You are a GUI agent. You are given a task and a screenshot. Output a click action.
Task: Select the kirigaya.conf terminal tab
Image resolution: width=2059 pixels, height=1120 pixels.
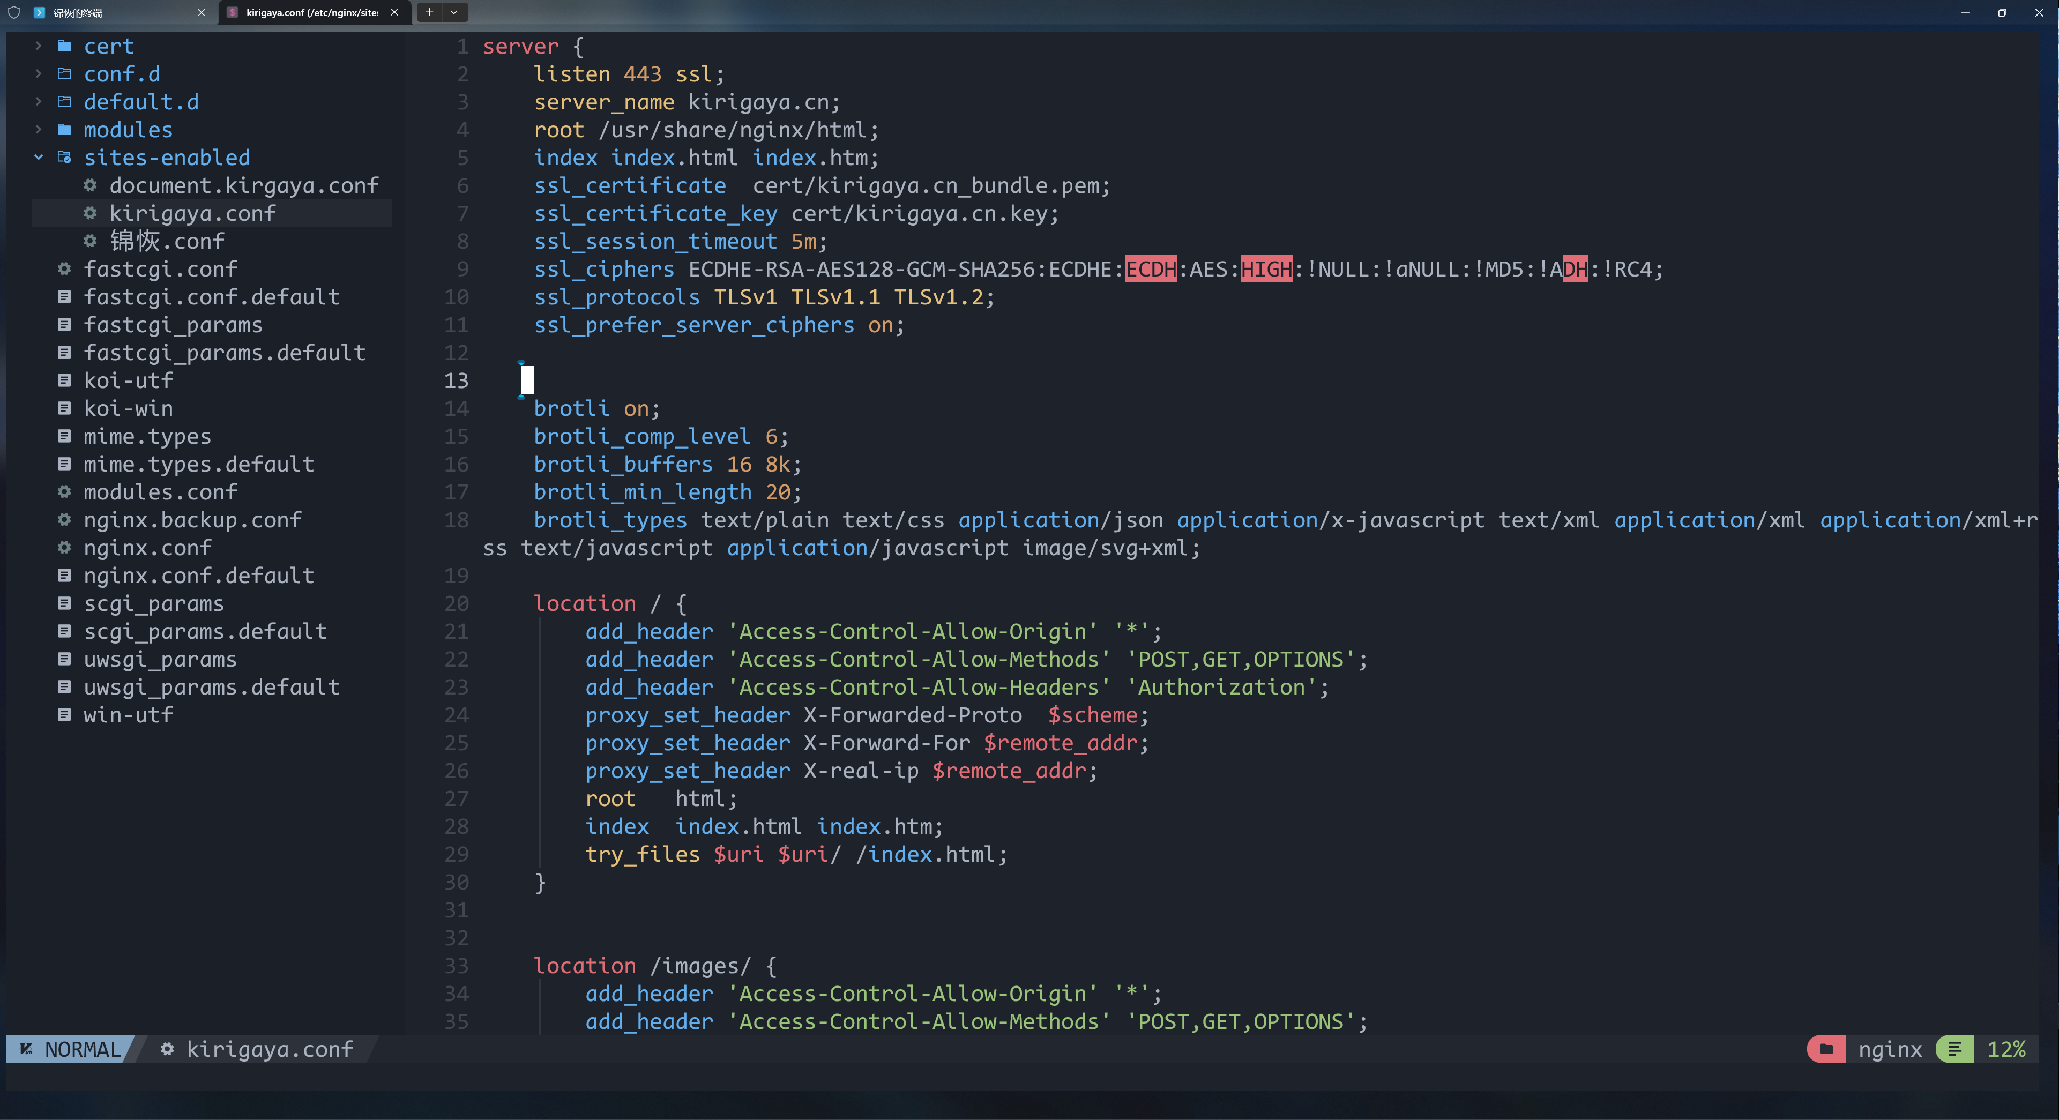click(x=312, y=12)
